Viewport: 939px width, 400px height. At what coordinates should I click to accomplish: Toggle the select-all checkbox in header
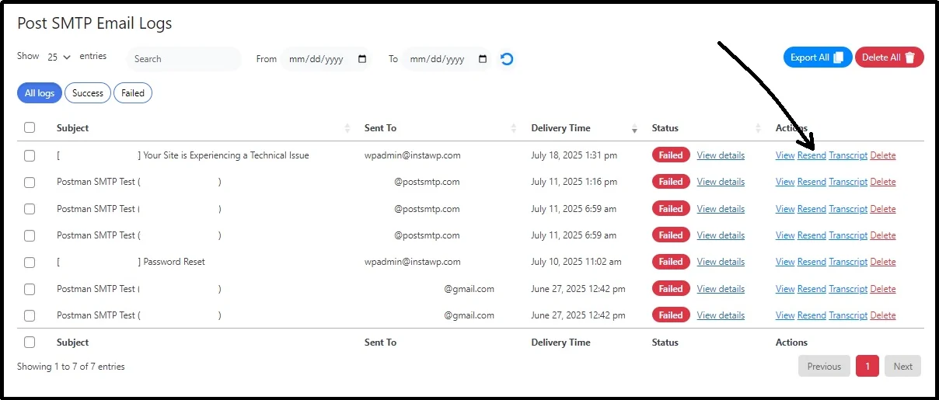tap(30, 128)
